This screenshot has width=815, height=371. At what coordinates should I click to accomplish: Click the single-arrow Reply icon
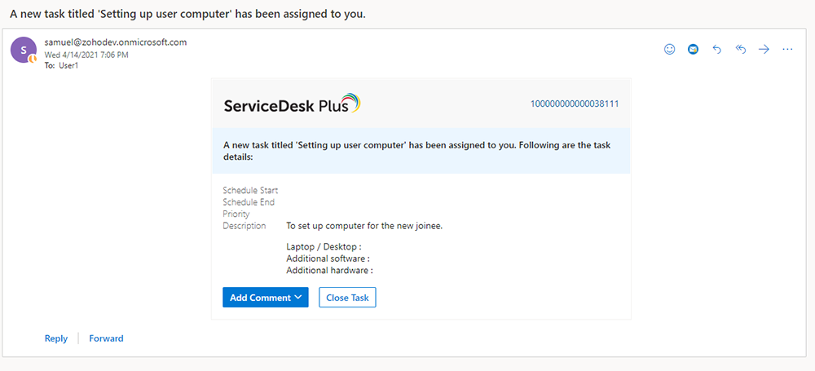[x=717, y=49]
